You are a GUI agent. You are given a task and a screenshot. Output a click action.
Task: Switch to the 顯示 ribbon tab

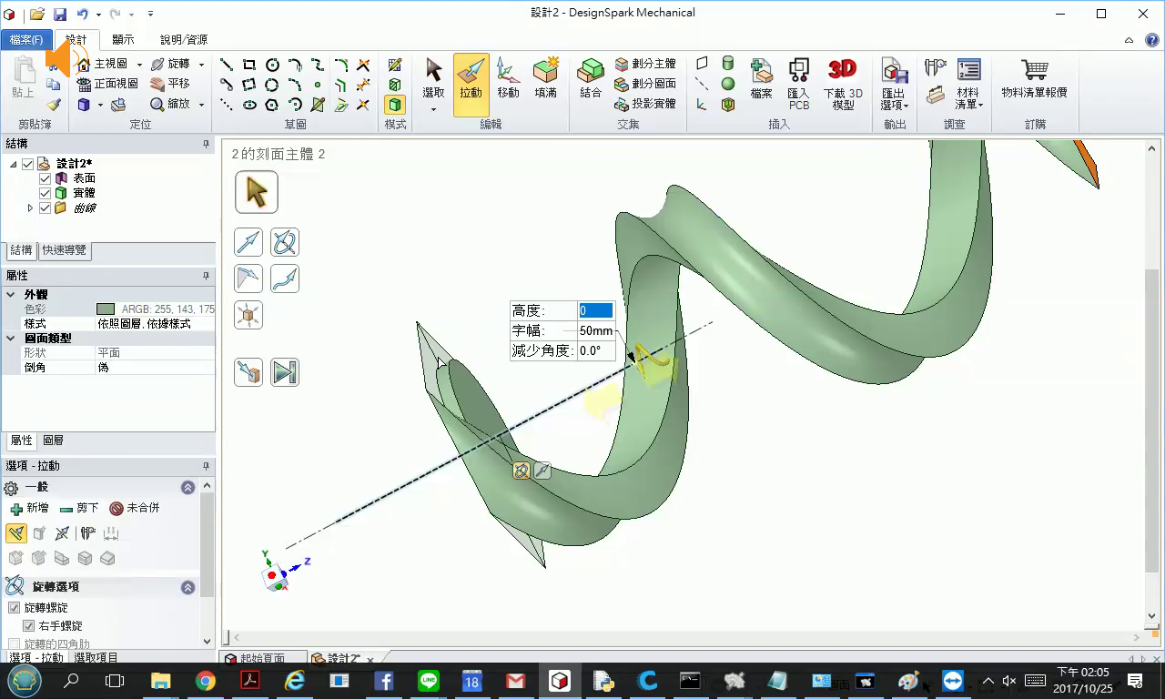123,40
